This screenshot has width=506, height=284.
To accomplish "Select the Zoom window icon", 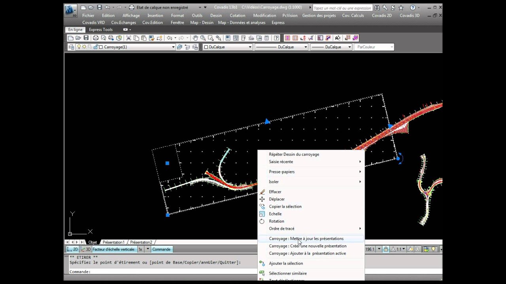I will tap(210, 38).
